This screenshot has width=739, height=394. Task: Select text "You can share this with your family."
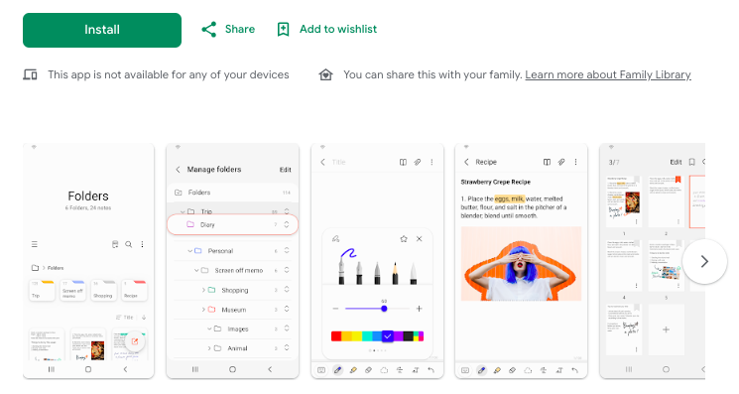[x=432, y=74]
